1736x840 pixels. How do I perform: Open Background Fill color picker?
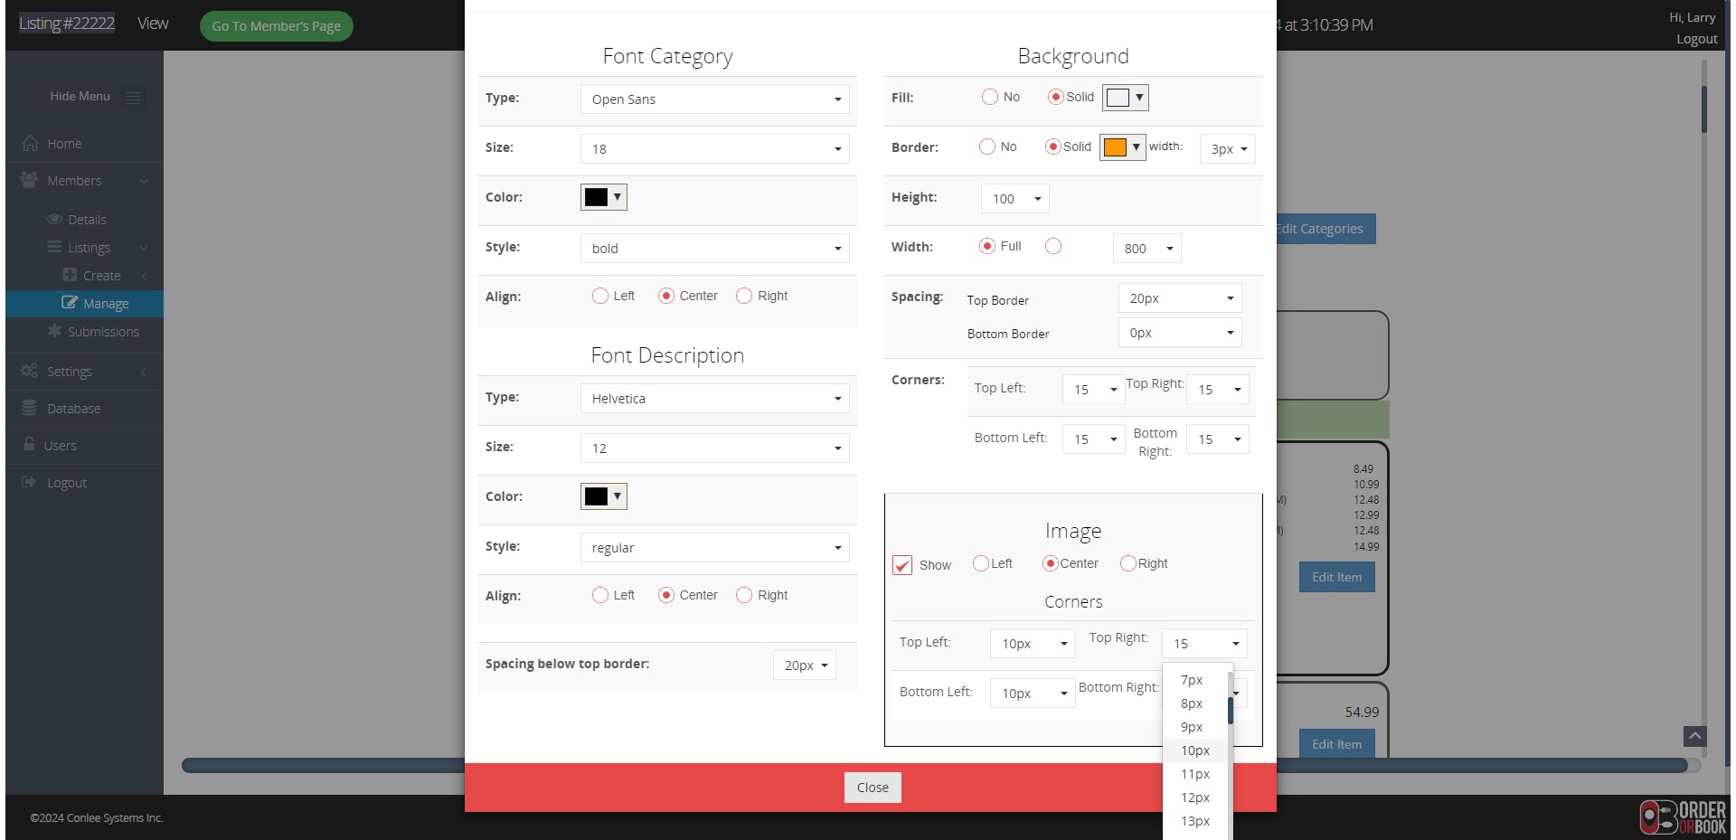point(1126,98)
